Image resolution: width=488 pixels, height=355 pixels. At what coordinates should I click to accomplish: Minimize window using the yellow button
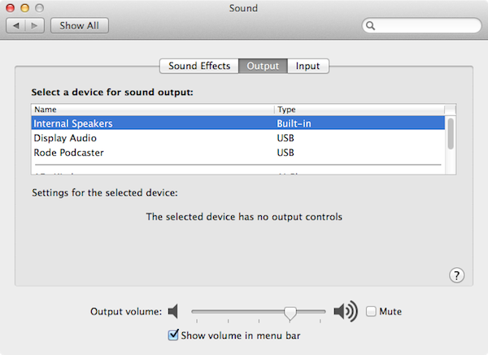pyautogui.click(x=25, y=8)
